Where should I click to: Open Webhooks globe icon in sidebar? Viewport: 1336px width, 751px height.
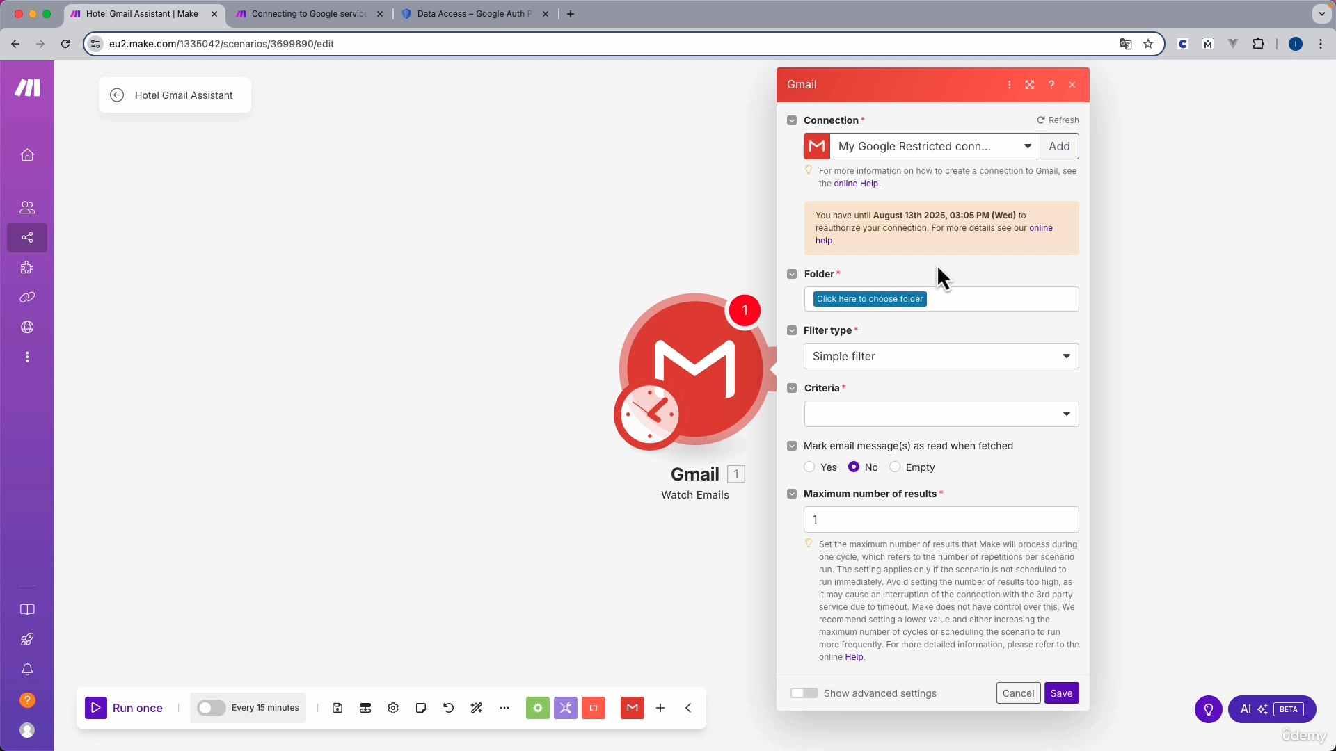coord(27,328)
